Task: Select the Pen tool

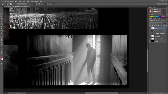Action: point(2,43)
